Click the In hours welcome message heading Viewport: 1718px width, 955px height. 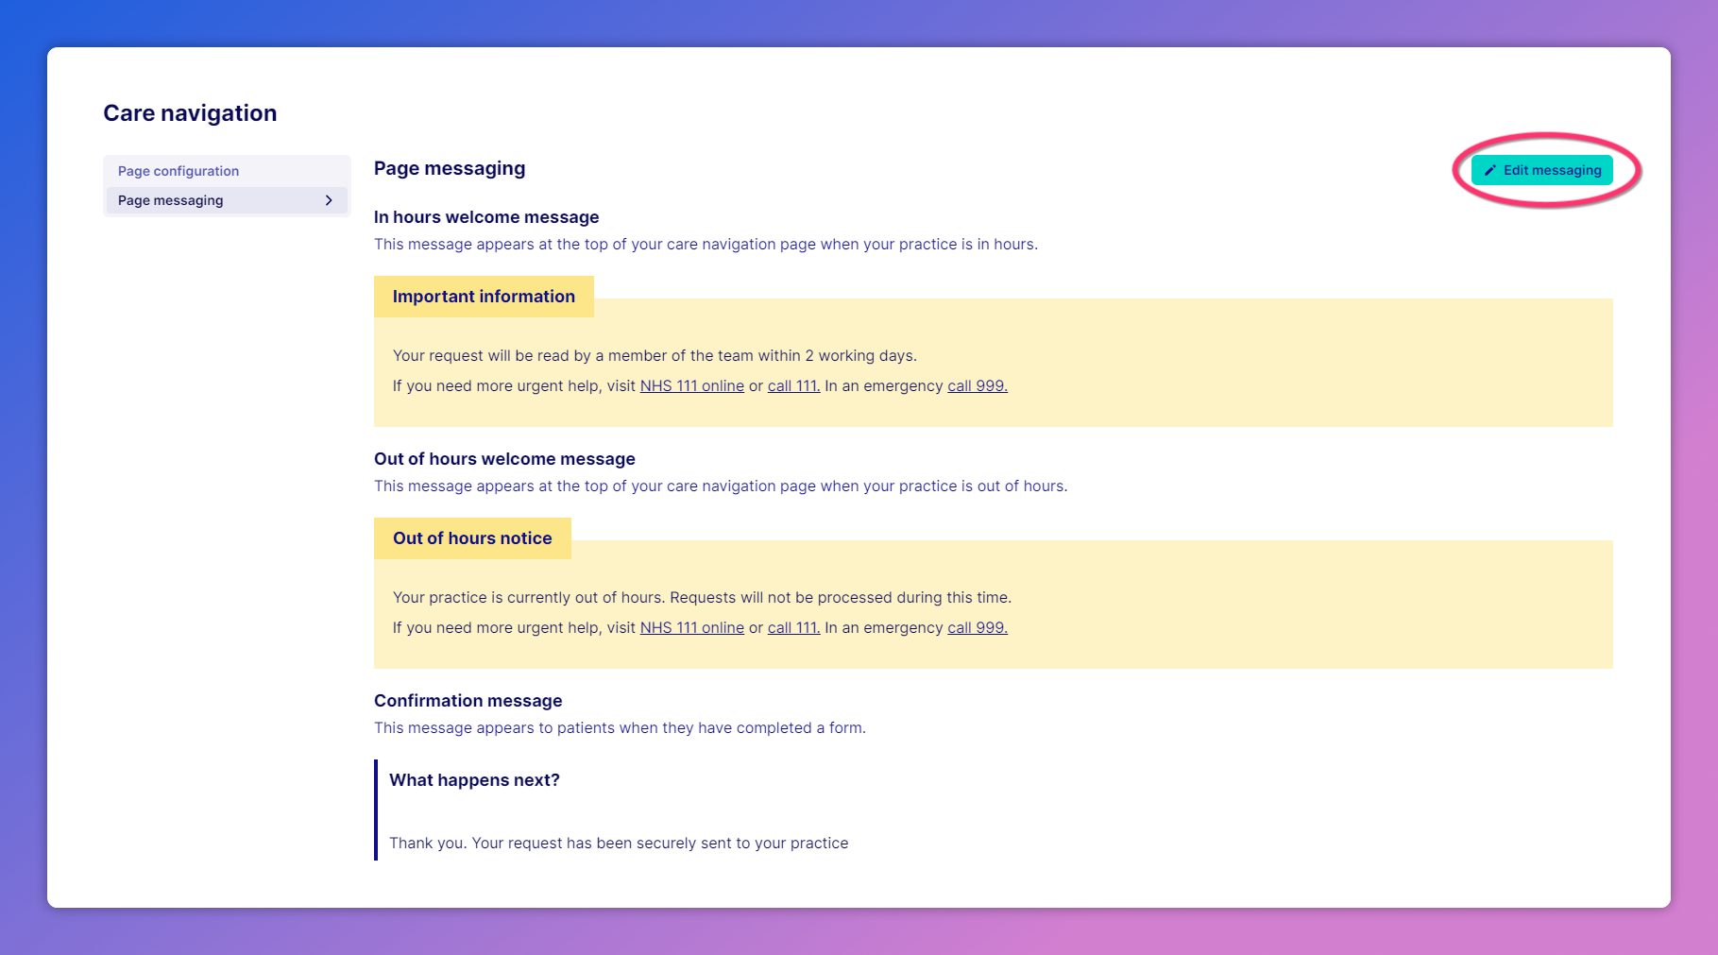[x=486, y=217]
